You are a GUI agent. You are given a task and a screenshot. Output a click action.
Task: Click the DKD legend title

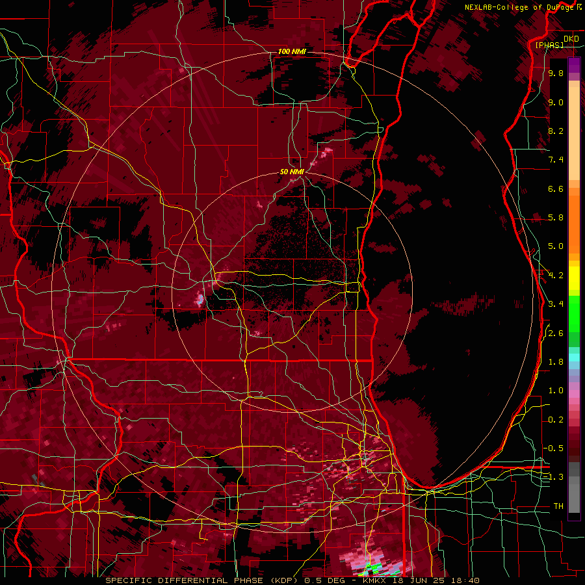pyautogui.click(x=571, y=39)
